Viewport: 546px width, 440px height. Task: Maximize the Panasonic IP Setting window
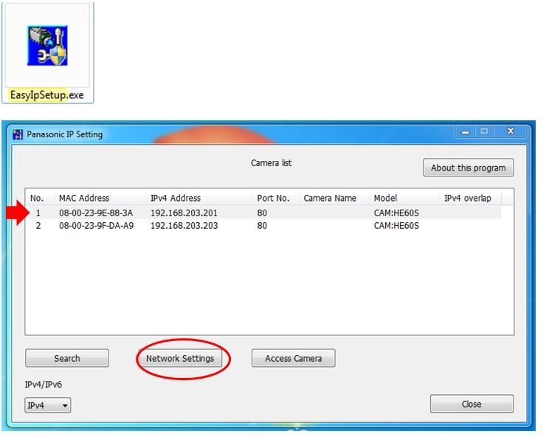[484, 131]
